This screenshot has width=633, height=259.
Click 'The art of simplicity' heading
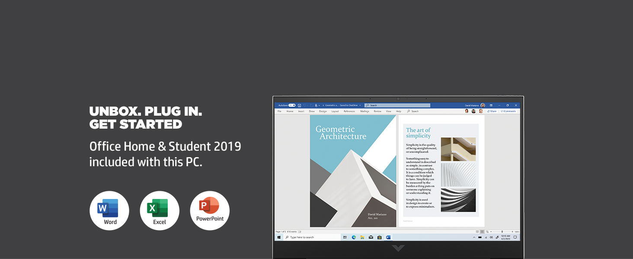pyautogui.click(x=418, y=133)
